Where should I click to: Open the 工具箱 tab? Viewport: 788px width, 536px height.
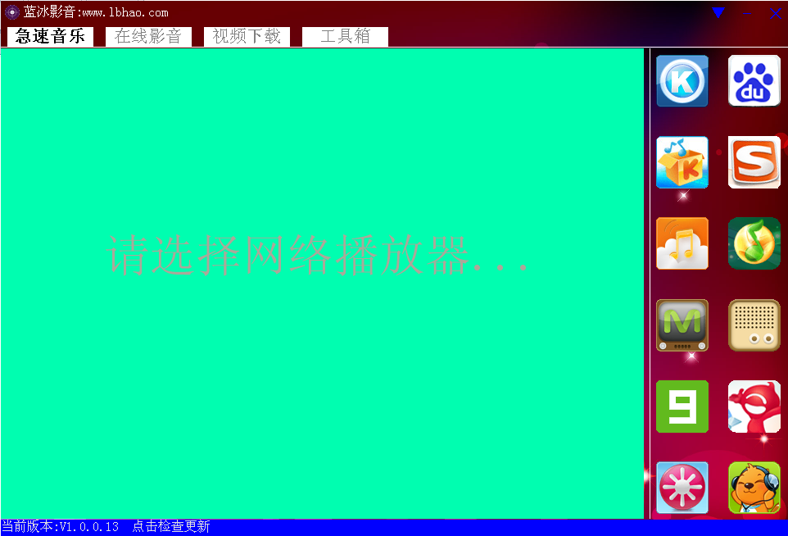pyautogui.click(x=345, y=36)
